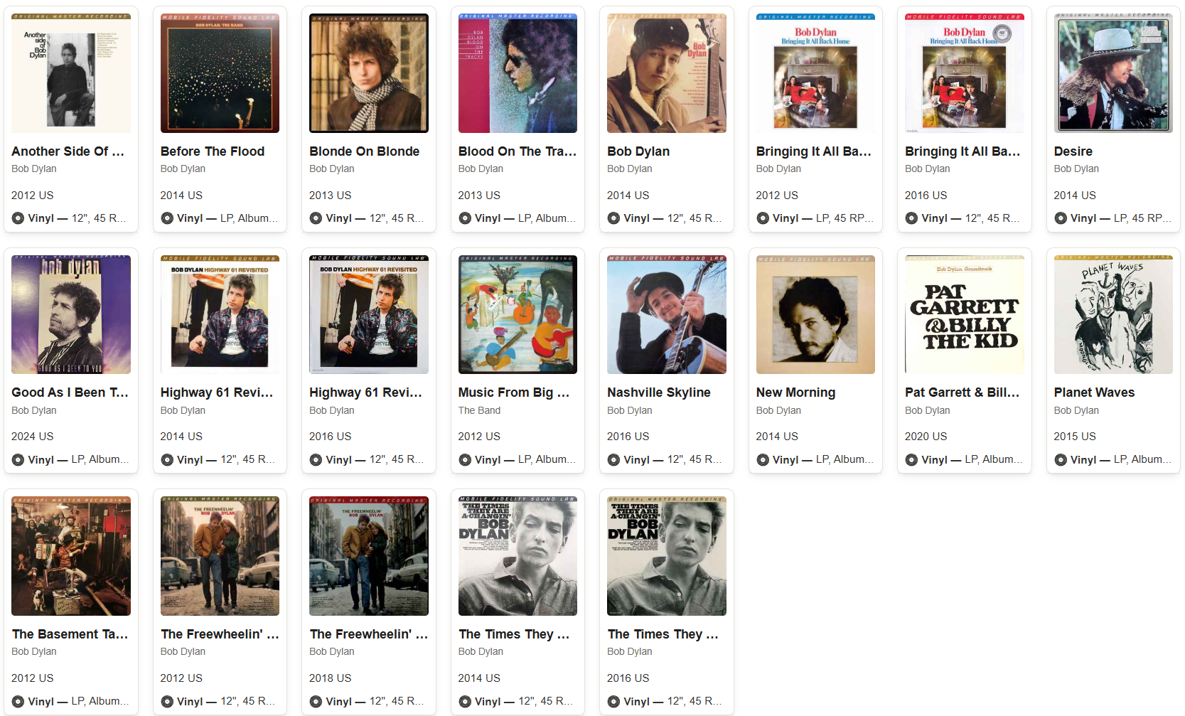Viewport: 1185px width, 716px height.
Task: Click the vinyl icon under Good As I Been To You
Action: (18, 460)
